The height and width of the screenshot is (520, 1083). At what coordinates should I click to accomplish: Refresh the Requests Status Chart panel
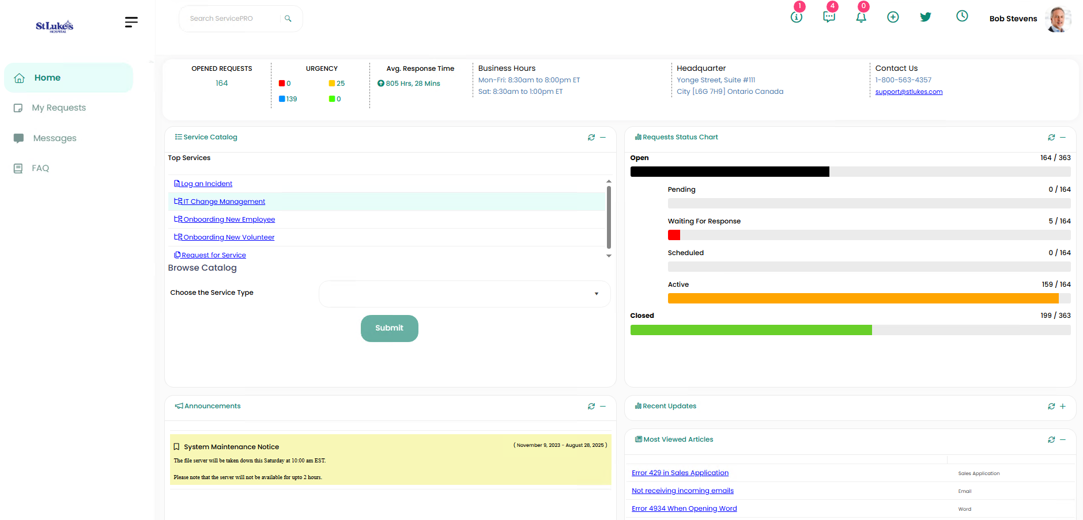point(1051,138)
